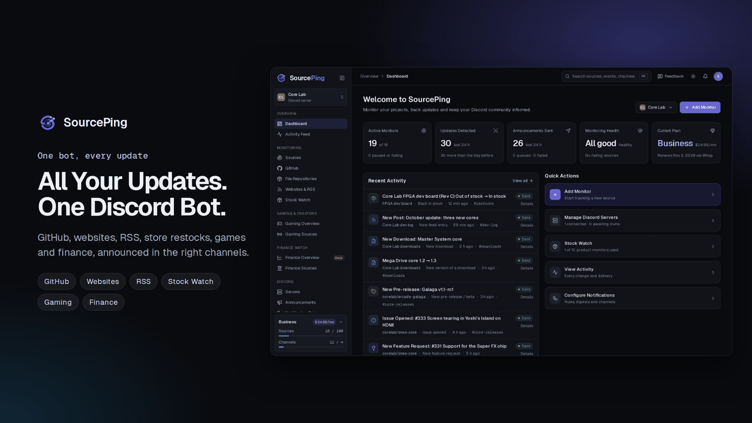The height and width of the screenshot is (423, 752).
Task: Click the purple Add Monitor button
Action: pyautogui.click(x=700, y=108)
